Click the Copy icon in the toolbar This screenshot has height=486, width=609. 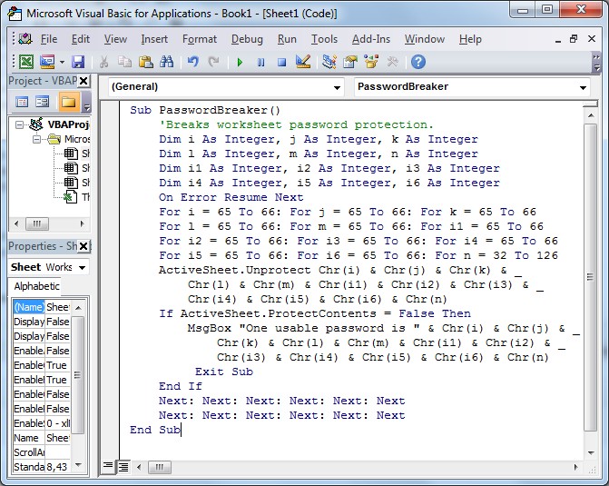click(124, 62)
